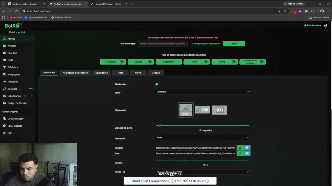
Task: Open Minijogos gamepad icon
Action: coord(4,82)
